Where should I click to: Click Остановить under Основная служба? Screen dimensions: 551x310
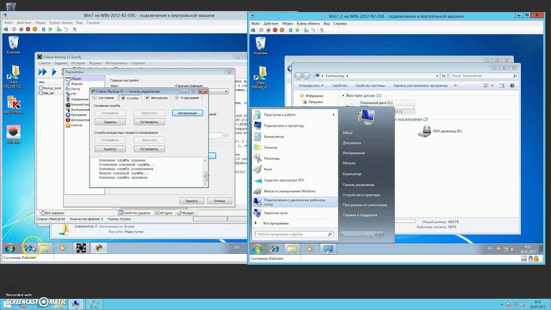pos(149,122)
